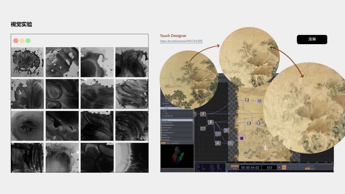Step one frame backward
The width and height of the screenshot is (345, 194).
point(288,168)
